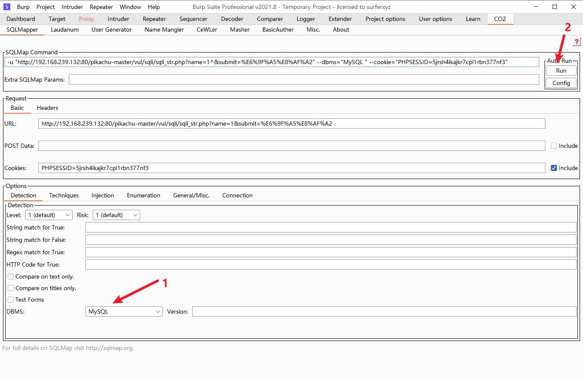
Task: Open the Techniques options tab
Action: [64, 195]
